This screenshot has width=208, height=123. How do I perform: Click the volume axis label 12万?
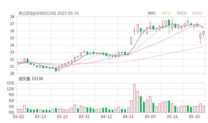pyautogui.click(x=11, y=89)
